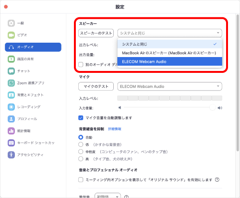Click the Accessibility (アクセシビリティ) icon

coord(11,155)
